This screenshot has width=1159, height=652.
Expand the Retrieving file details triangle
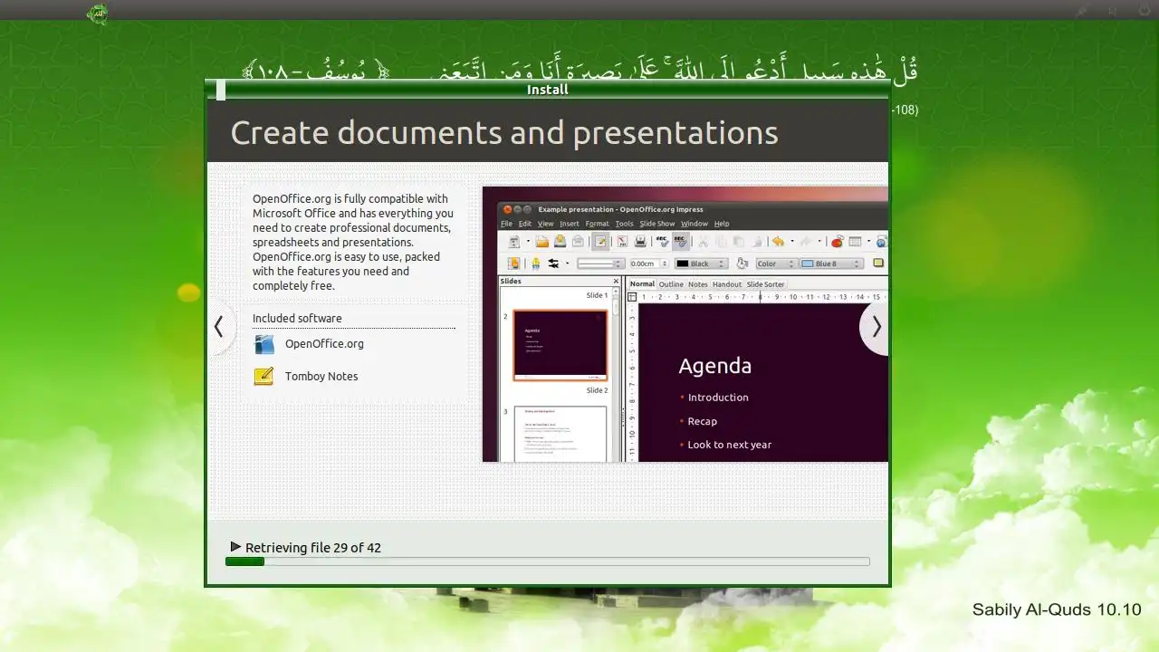point(235,547)
